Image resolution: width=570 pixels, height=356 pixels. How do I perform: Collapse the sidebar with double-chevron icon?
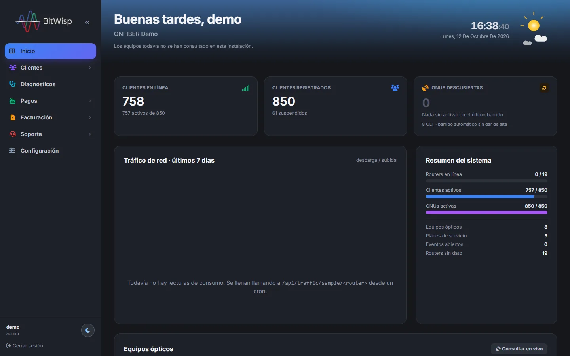[87, 22]
